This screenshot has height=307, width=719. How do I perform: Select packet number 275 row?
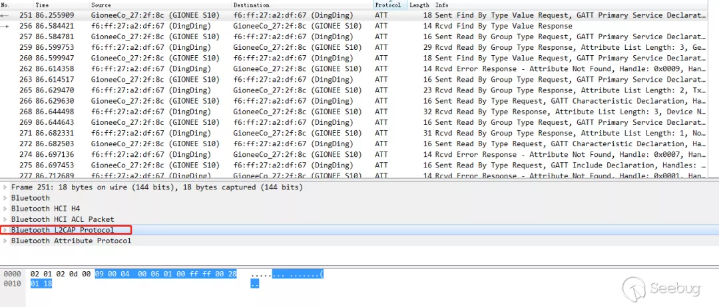[354, 165]
